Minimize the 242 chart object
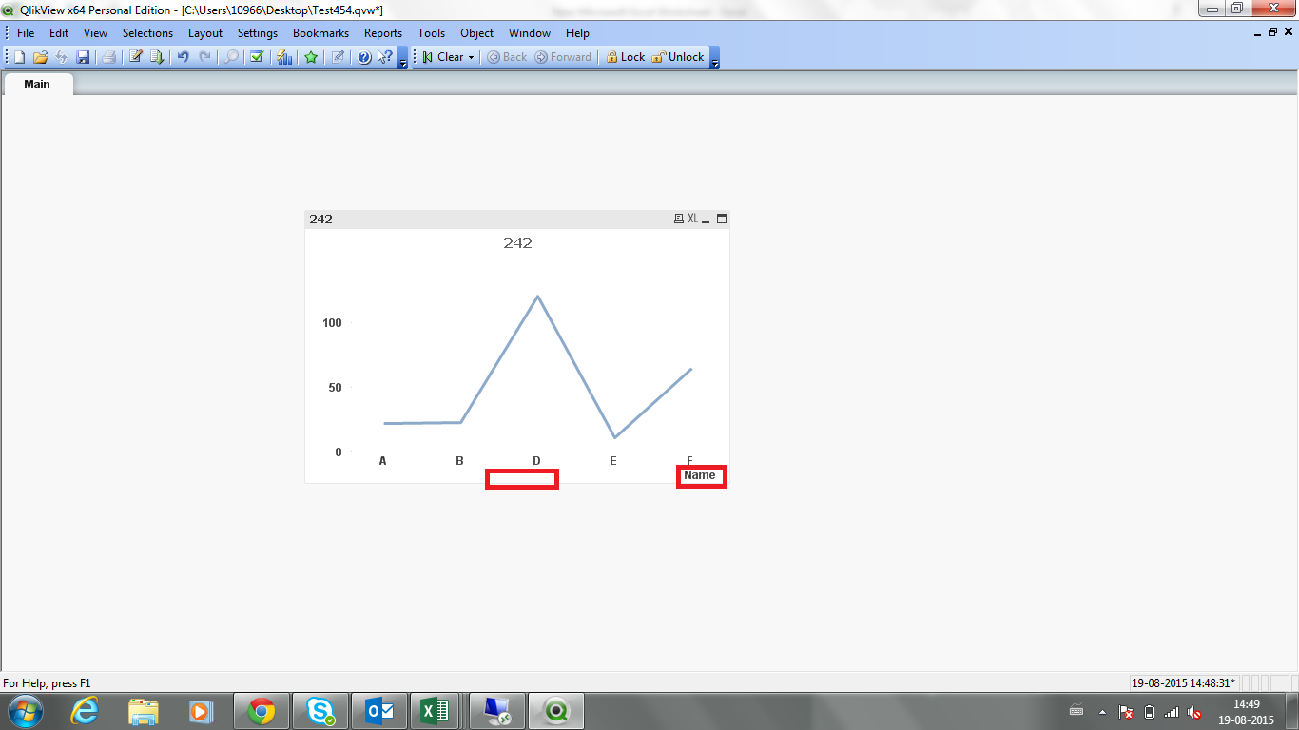 point(707,220)
